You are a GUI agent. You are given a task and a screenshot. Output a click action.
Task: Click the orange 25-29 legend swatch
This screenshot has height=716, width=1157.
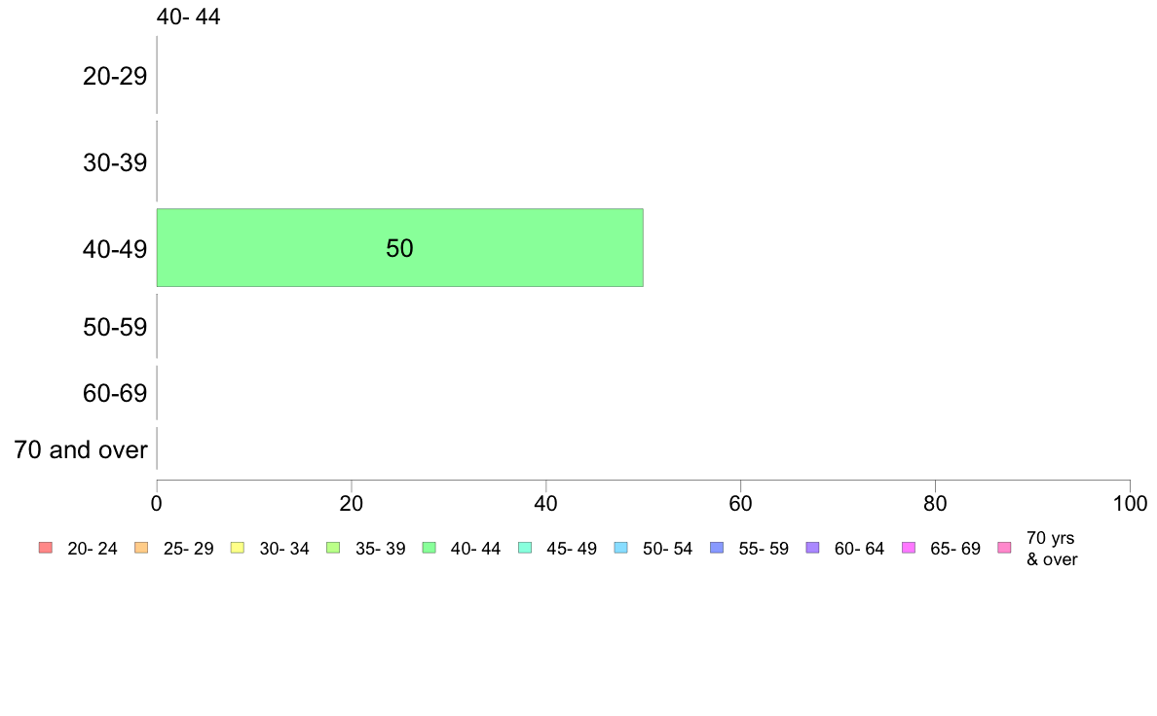(141, 547)
